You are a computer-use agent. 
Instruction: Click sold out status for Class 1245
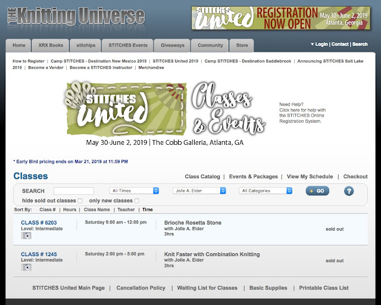(335, 261)
